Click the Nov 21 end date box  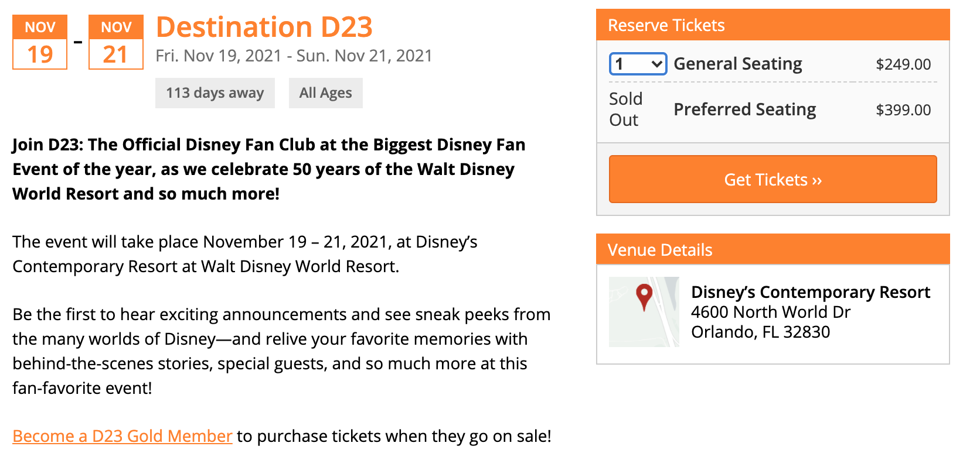[116, 43]
